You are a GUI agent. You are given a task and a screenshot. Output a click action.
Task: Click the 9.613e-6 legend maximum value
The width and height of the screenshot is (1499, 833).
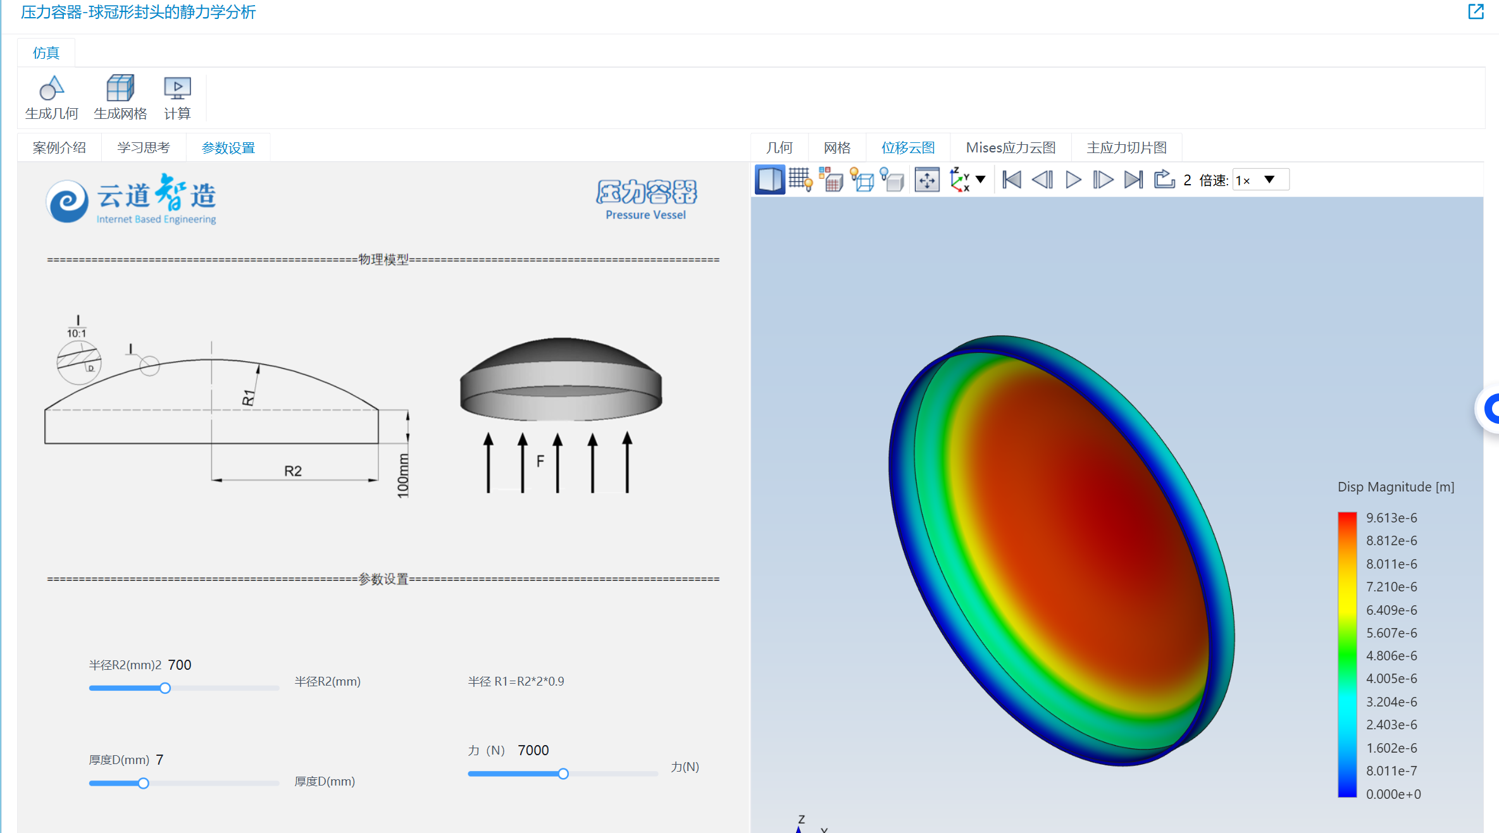click(x=1391, y=517)
